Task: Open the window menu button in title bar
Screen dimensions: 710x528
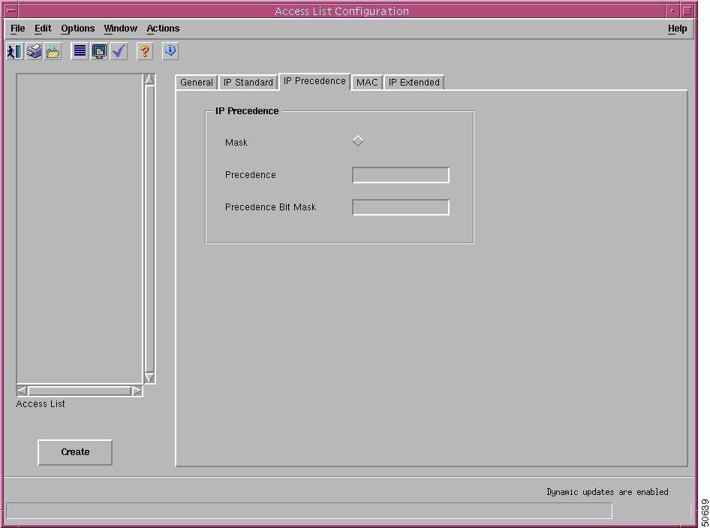Action: 11,11
